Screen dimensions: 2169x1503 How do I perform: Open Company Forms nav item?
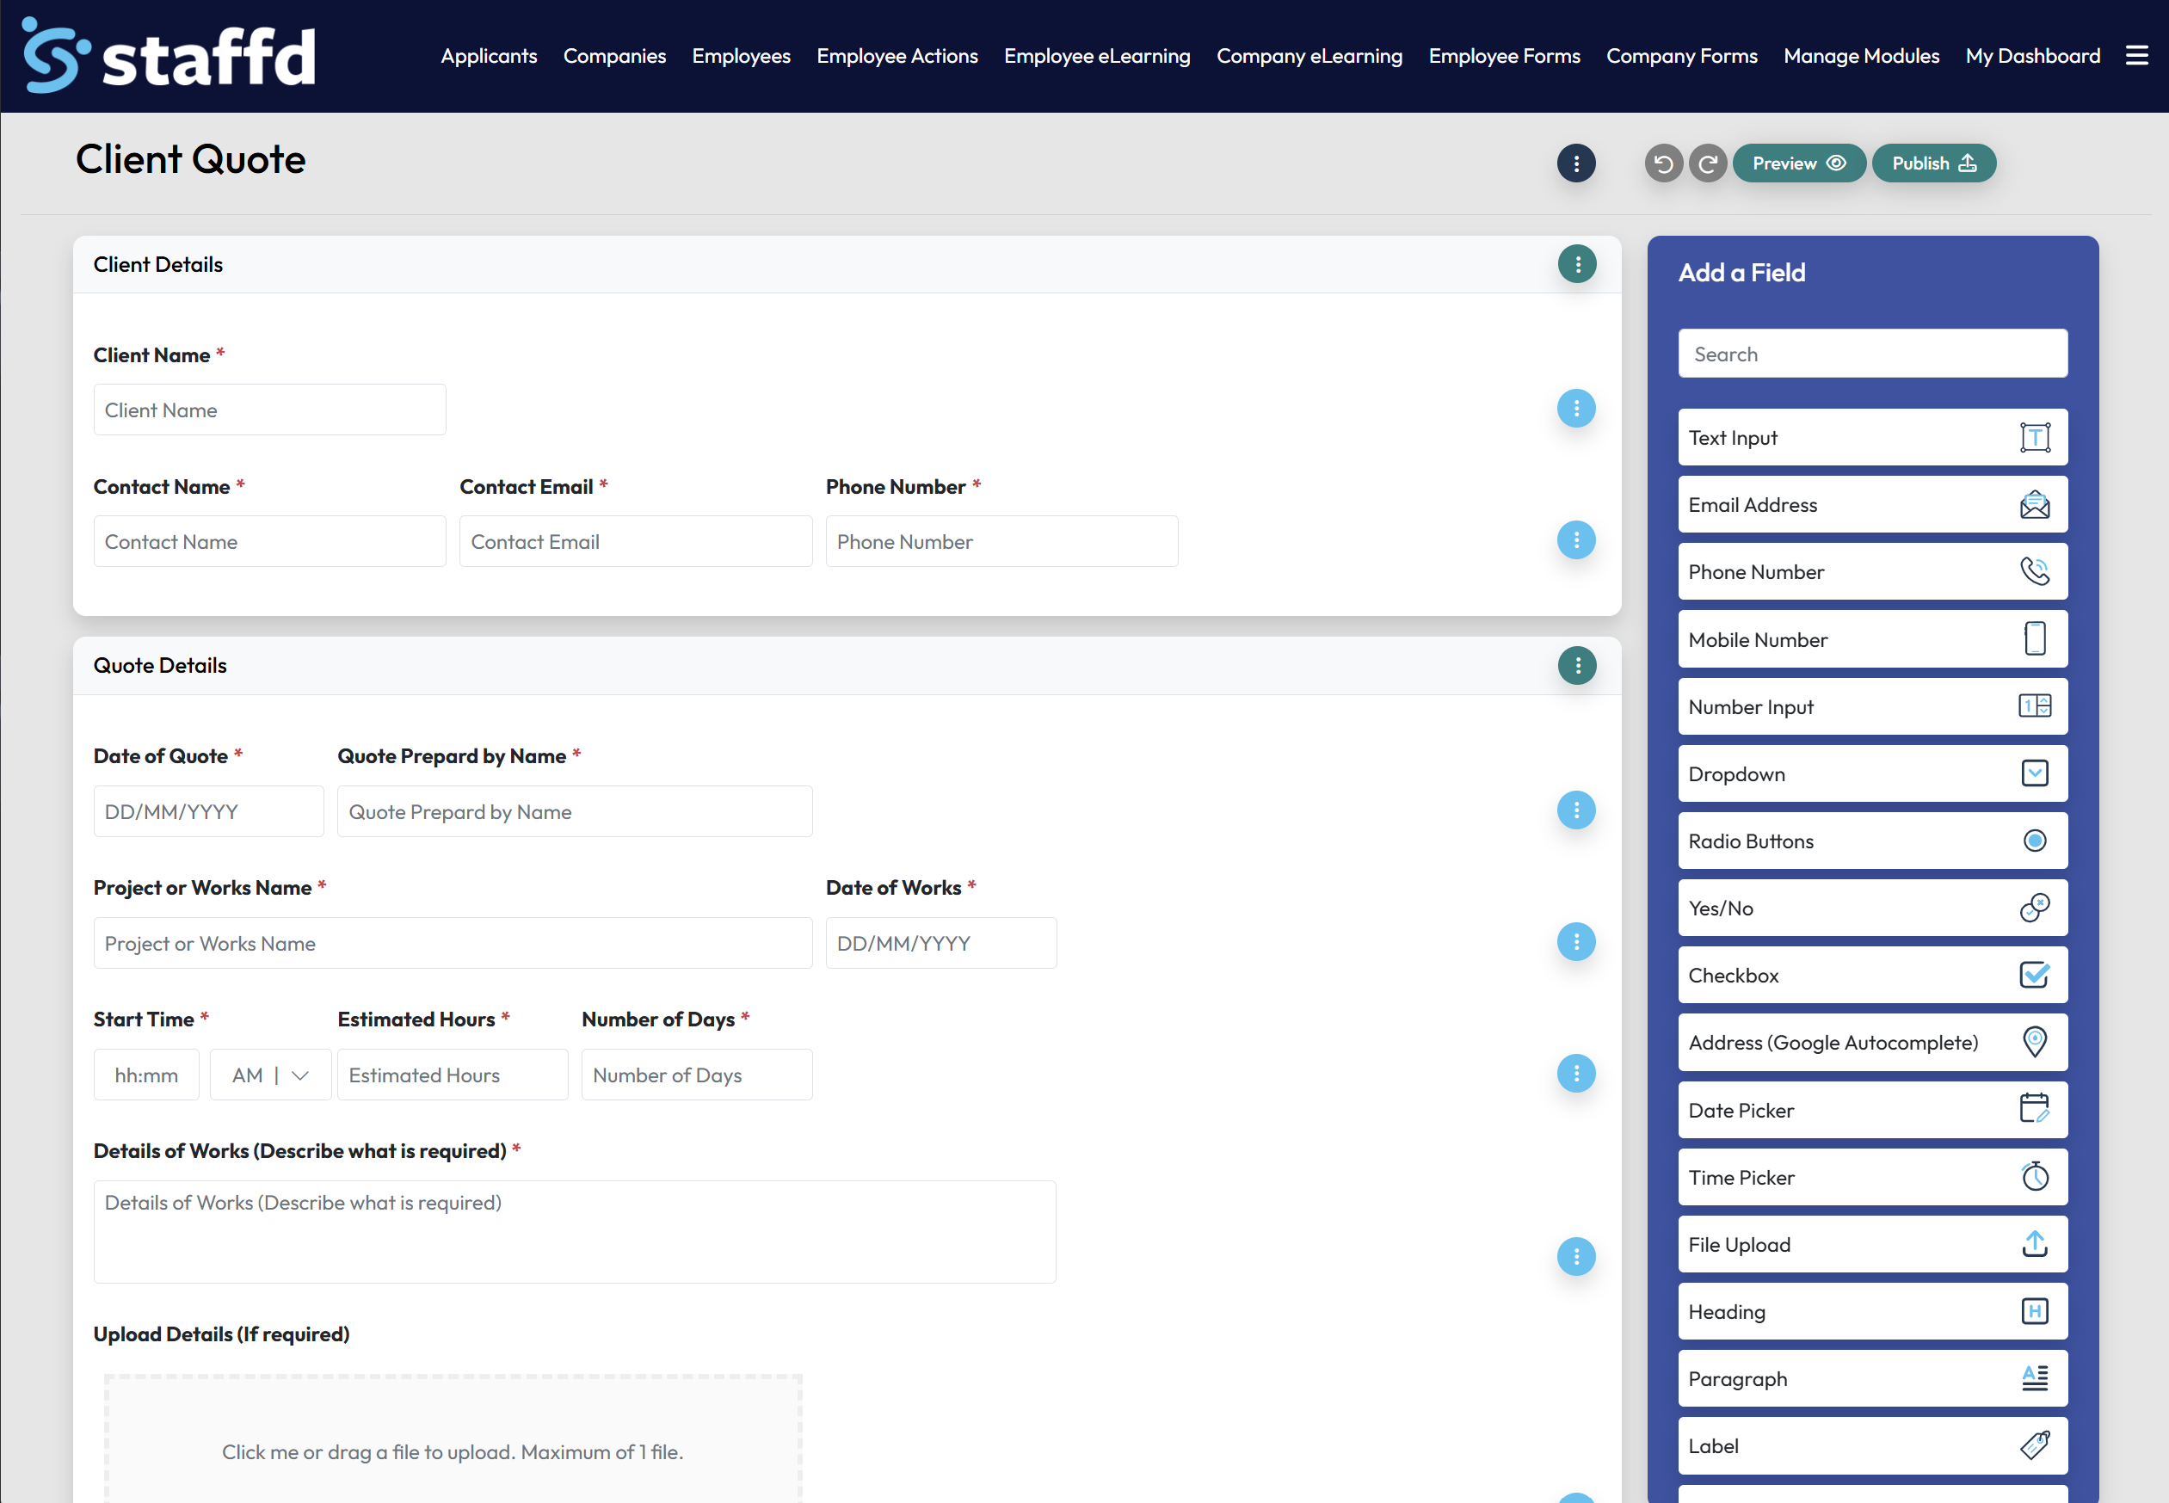pyautogui.click(x=1681, y=56)
